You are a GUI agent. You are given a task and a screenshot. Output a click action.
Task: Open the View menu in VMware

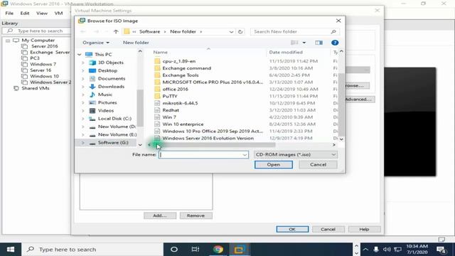[42, 14]
